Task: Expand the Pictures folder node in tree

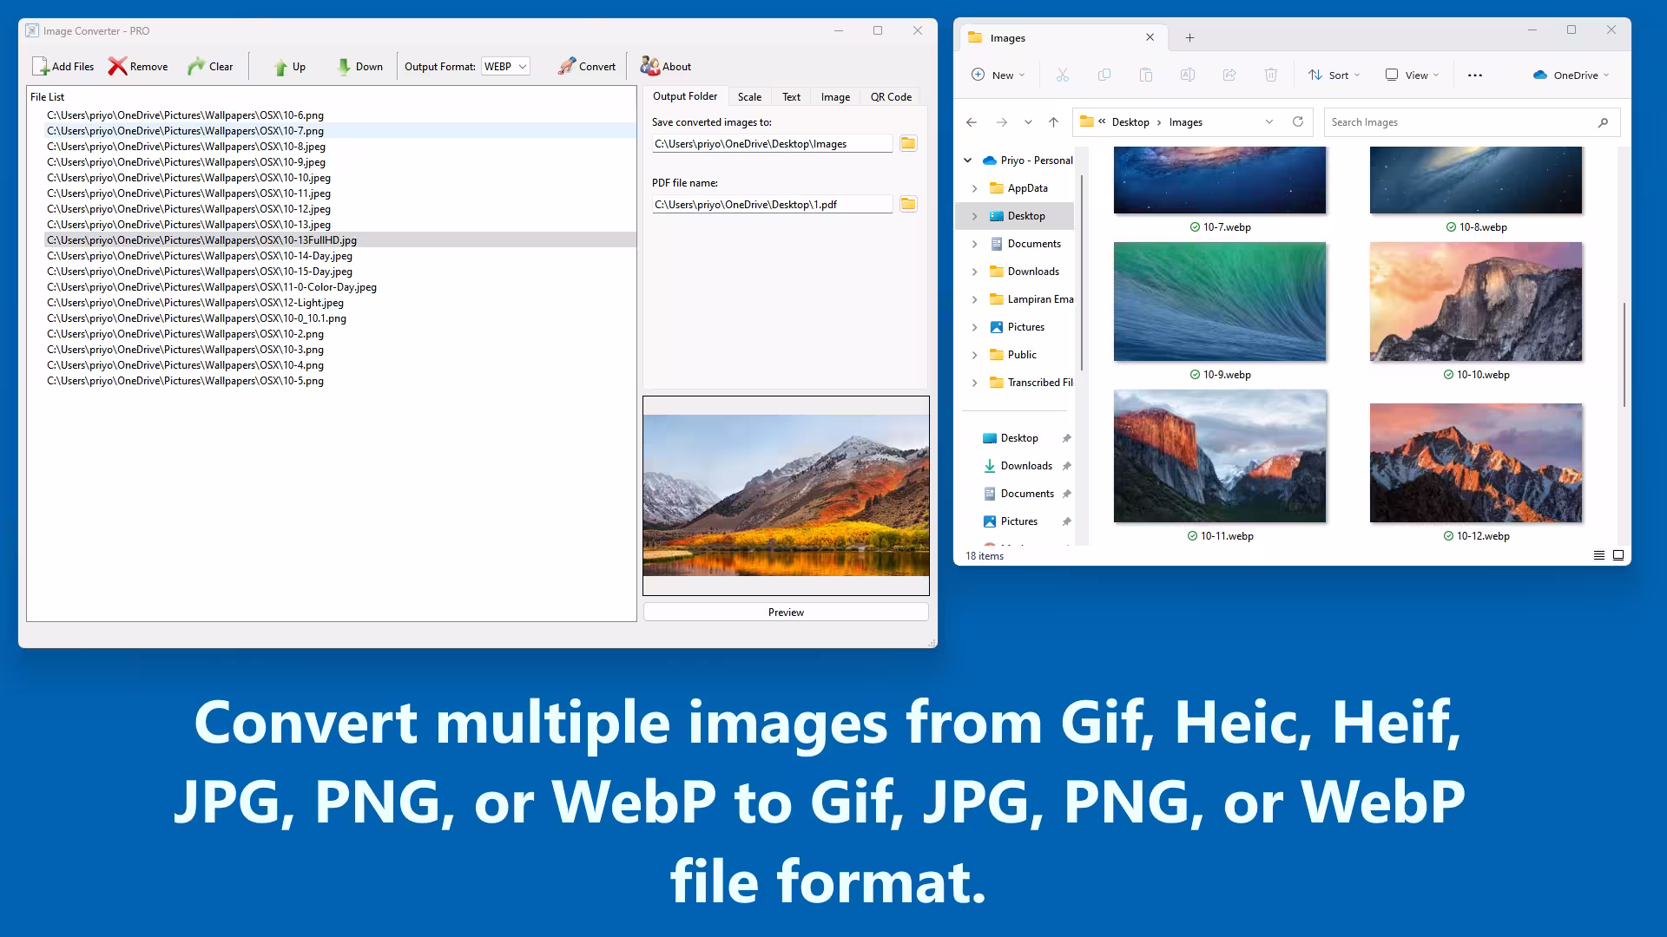Action: pyautogui.click(x=974, y=327)
